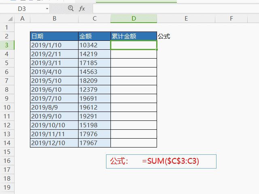Select row 19 header
This screenshot has width=259, height=194.
coord(7,188)
